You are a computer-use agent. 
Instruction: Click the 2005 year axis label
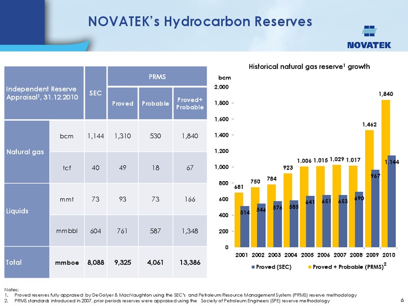[x=308, y=255]
